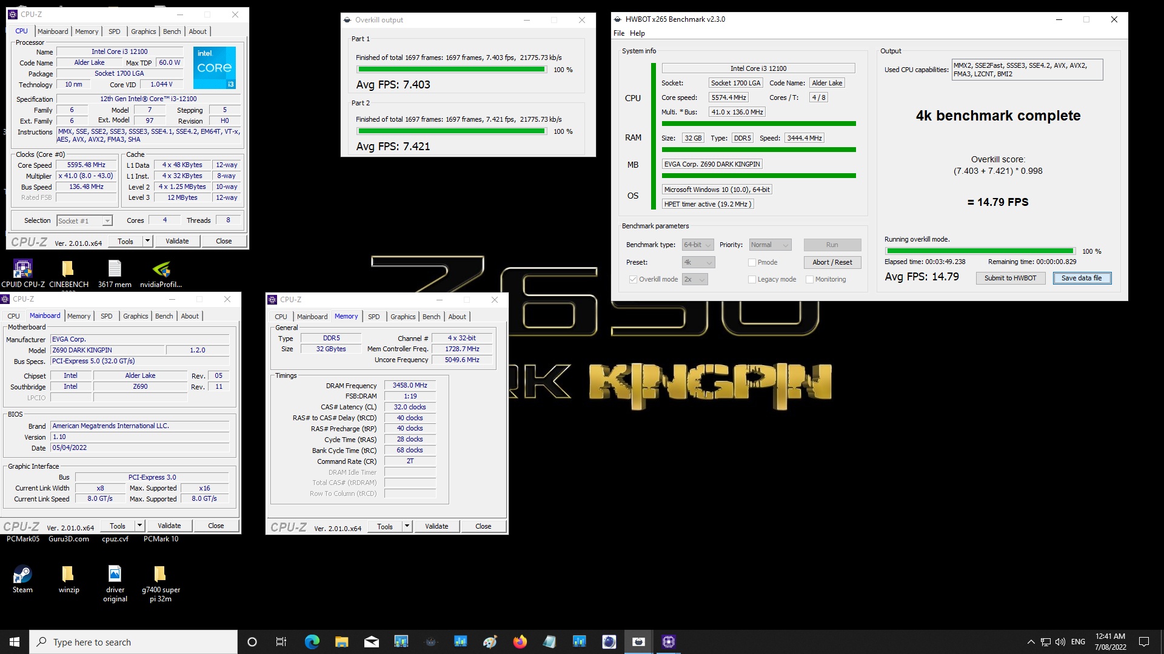This screenshot has height=654, width=1164.
Task: Enable the Legacy mode checkbox
Action: click(752, 279)
